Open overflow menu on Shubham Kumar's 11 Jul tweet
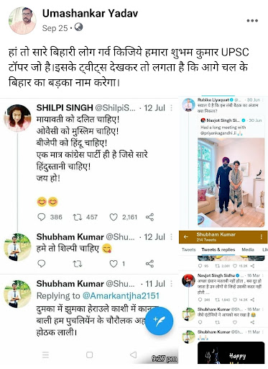 [171, 284]
